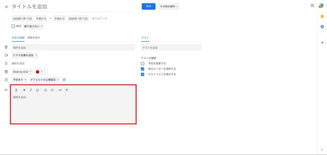Image resolution: width=327 pixels, height=155 pixels.
Task: Click the タイトルを追加 title field
Action: point(73,7)
